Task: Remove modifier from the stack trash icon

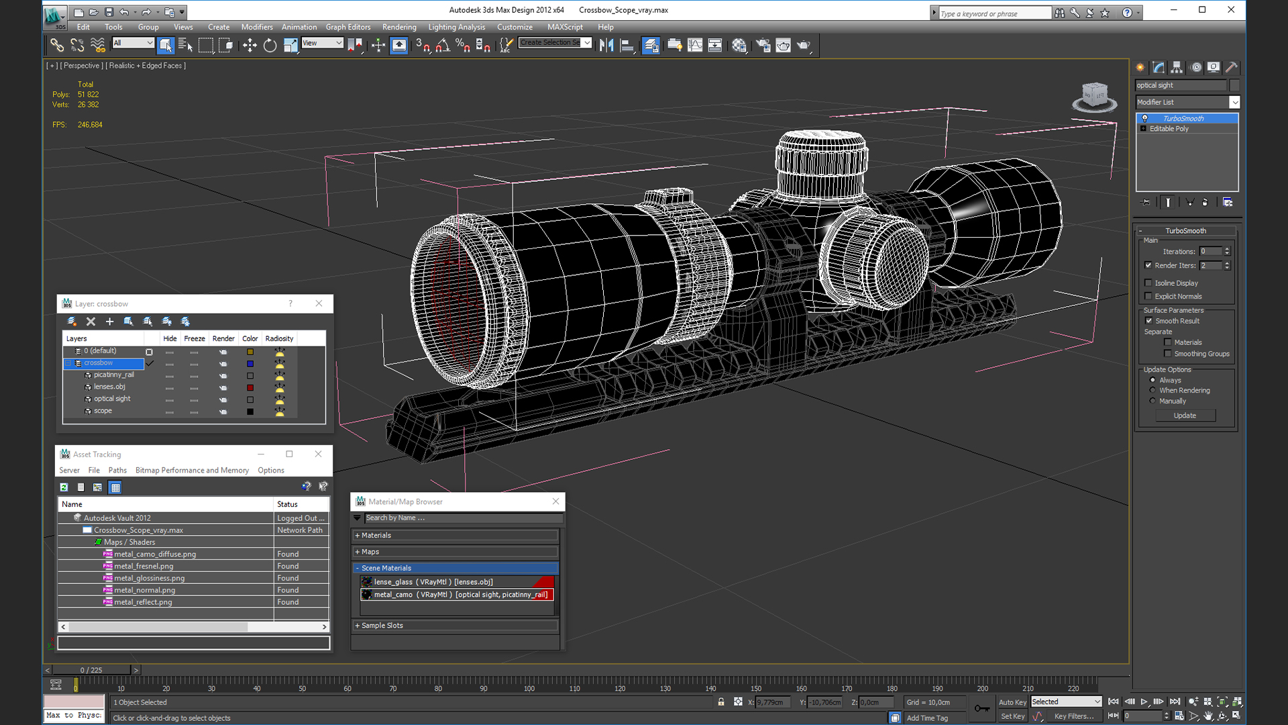Action: [x=1205, y=202]
